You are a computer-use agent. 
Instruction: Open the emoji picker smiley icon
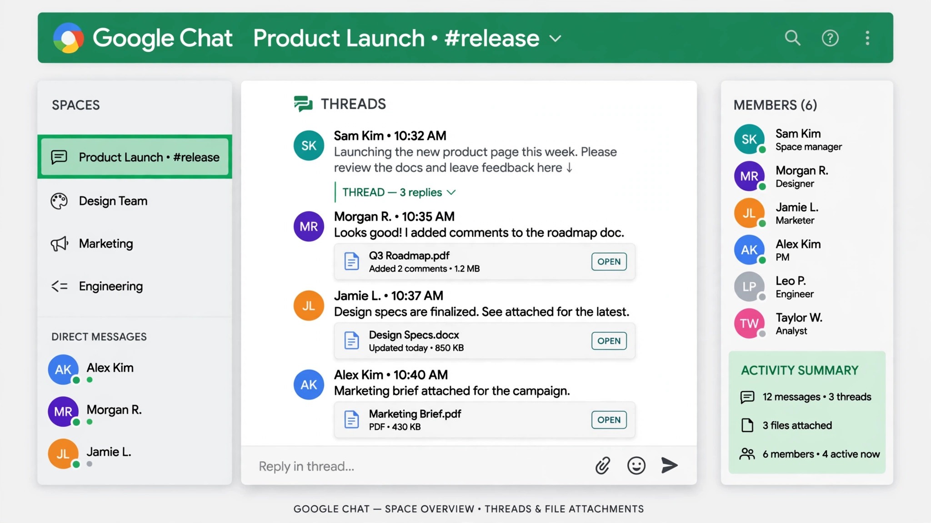click(x=636, y=465)
